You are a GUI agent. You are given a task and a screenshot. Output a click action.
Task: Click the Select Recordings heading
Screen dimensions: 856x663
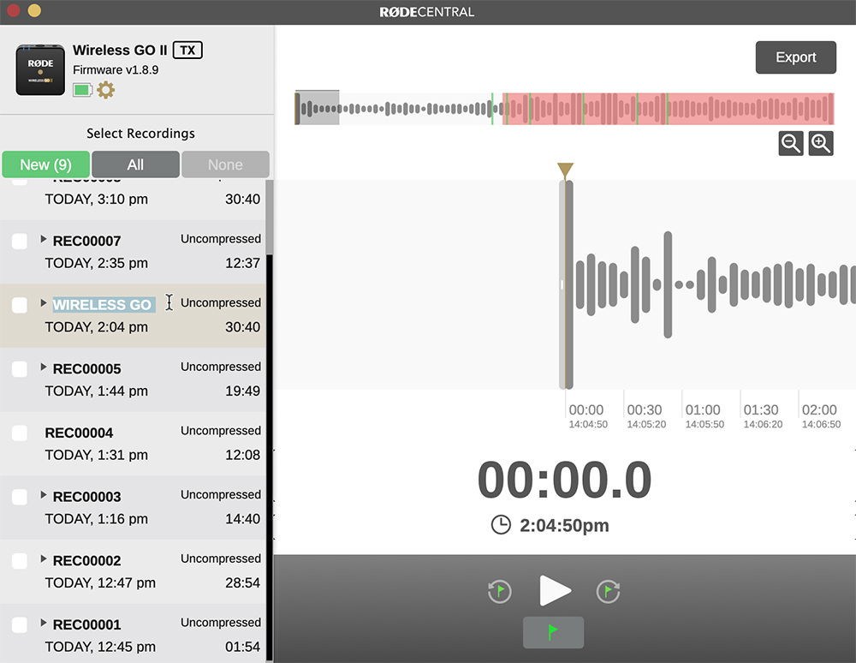click(x=140, y=134)
